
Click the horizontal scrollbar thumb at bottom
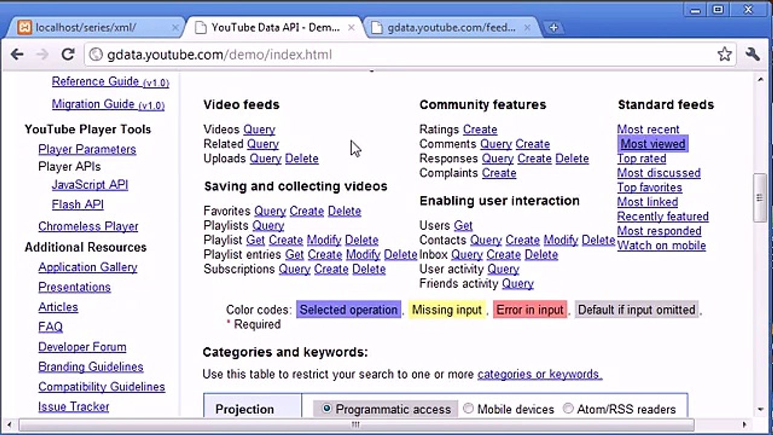pos(355,425)
